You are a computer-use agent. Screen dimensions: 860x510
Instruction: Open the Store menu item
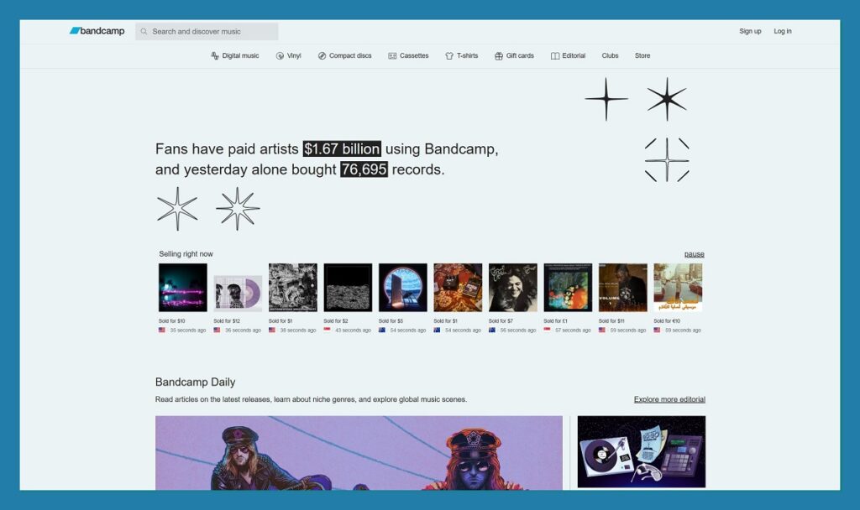642,56
